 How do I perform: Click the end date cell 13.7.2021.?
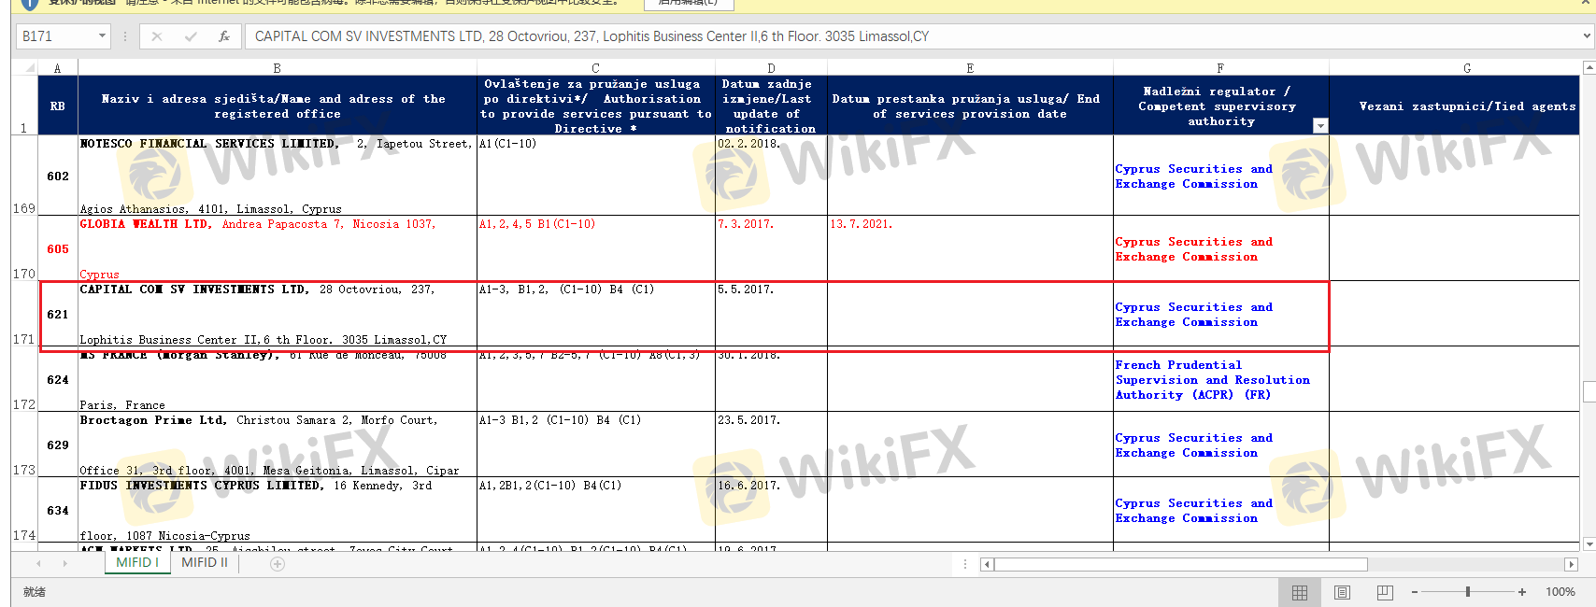(x=970, y=248)
